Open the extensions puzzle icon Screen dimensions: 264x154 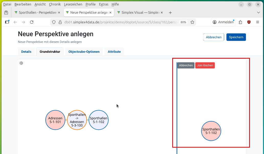[240, 22]
